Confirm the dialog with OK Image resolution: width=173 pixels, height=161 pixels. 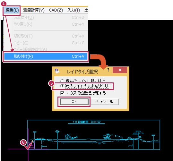[74, 102]
